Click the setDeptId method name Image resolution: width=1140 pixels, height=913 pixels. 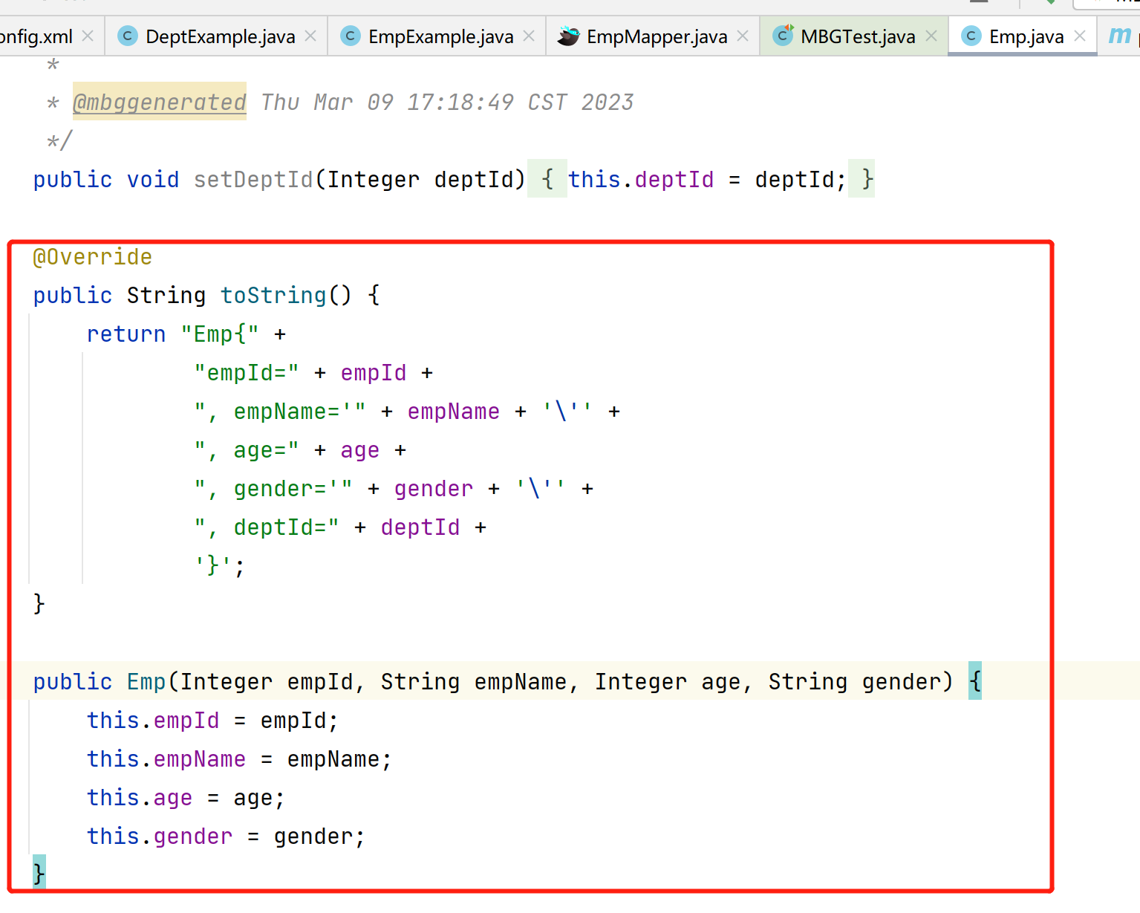pyautogui.click(x=253, y=179)
